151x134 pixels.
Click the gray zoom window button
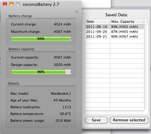click(x=18, y=4)
